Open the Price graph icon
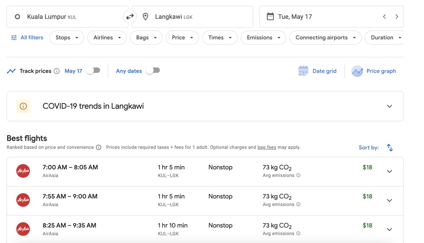This screenshot has width=424, height=243. click(357, 71)
